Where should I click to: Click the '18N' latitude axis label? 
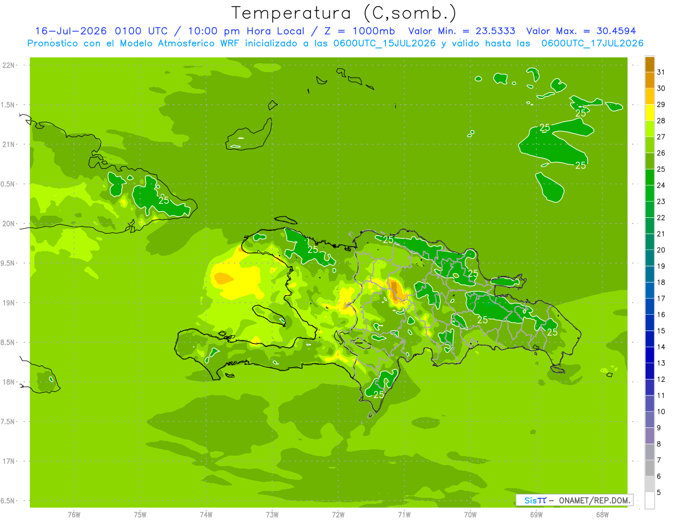[x=10, y=382]
